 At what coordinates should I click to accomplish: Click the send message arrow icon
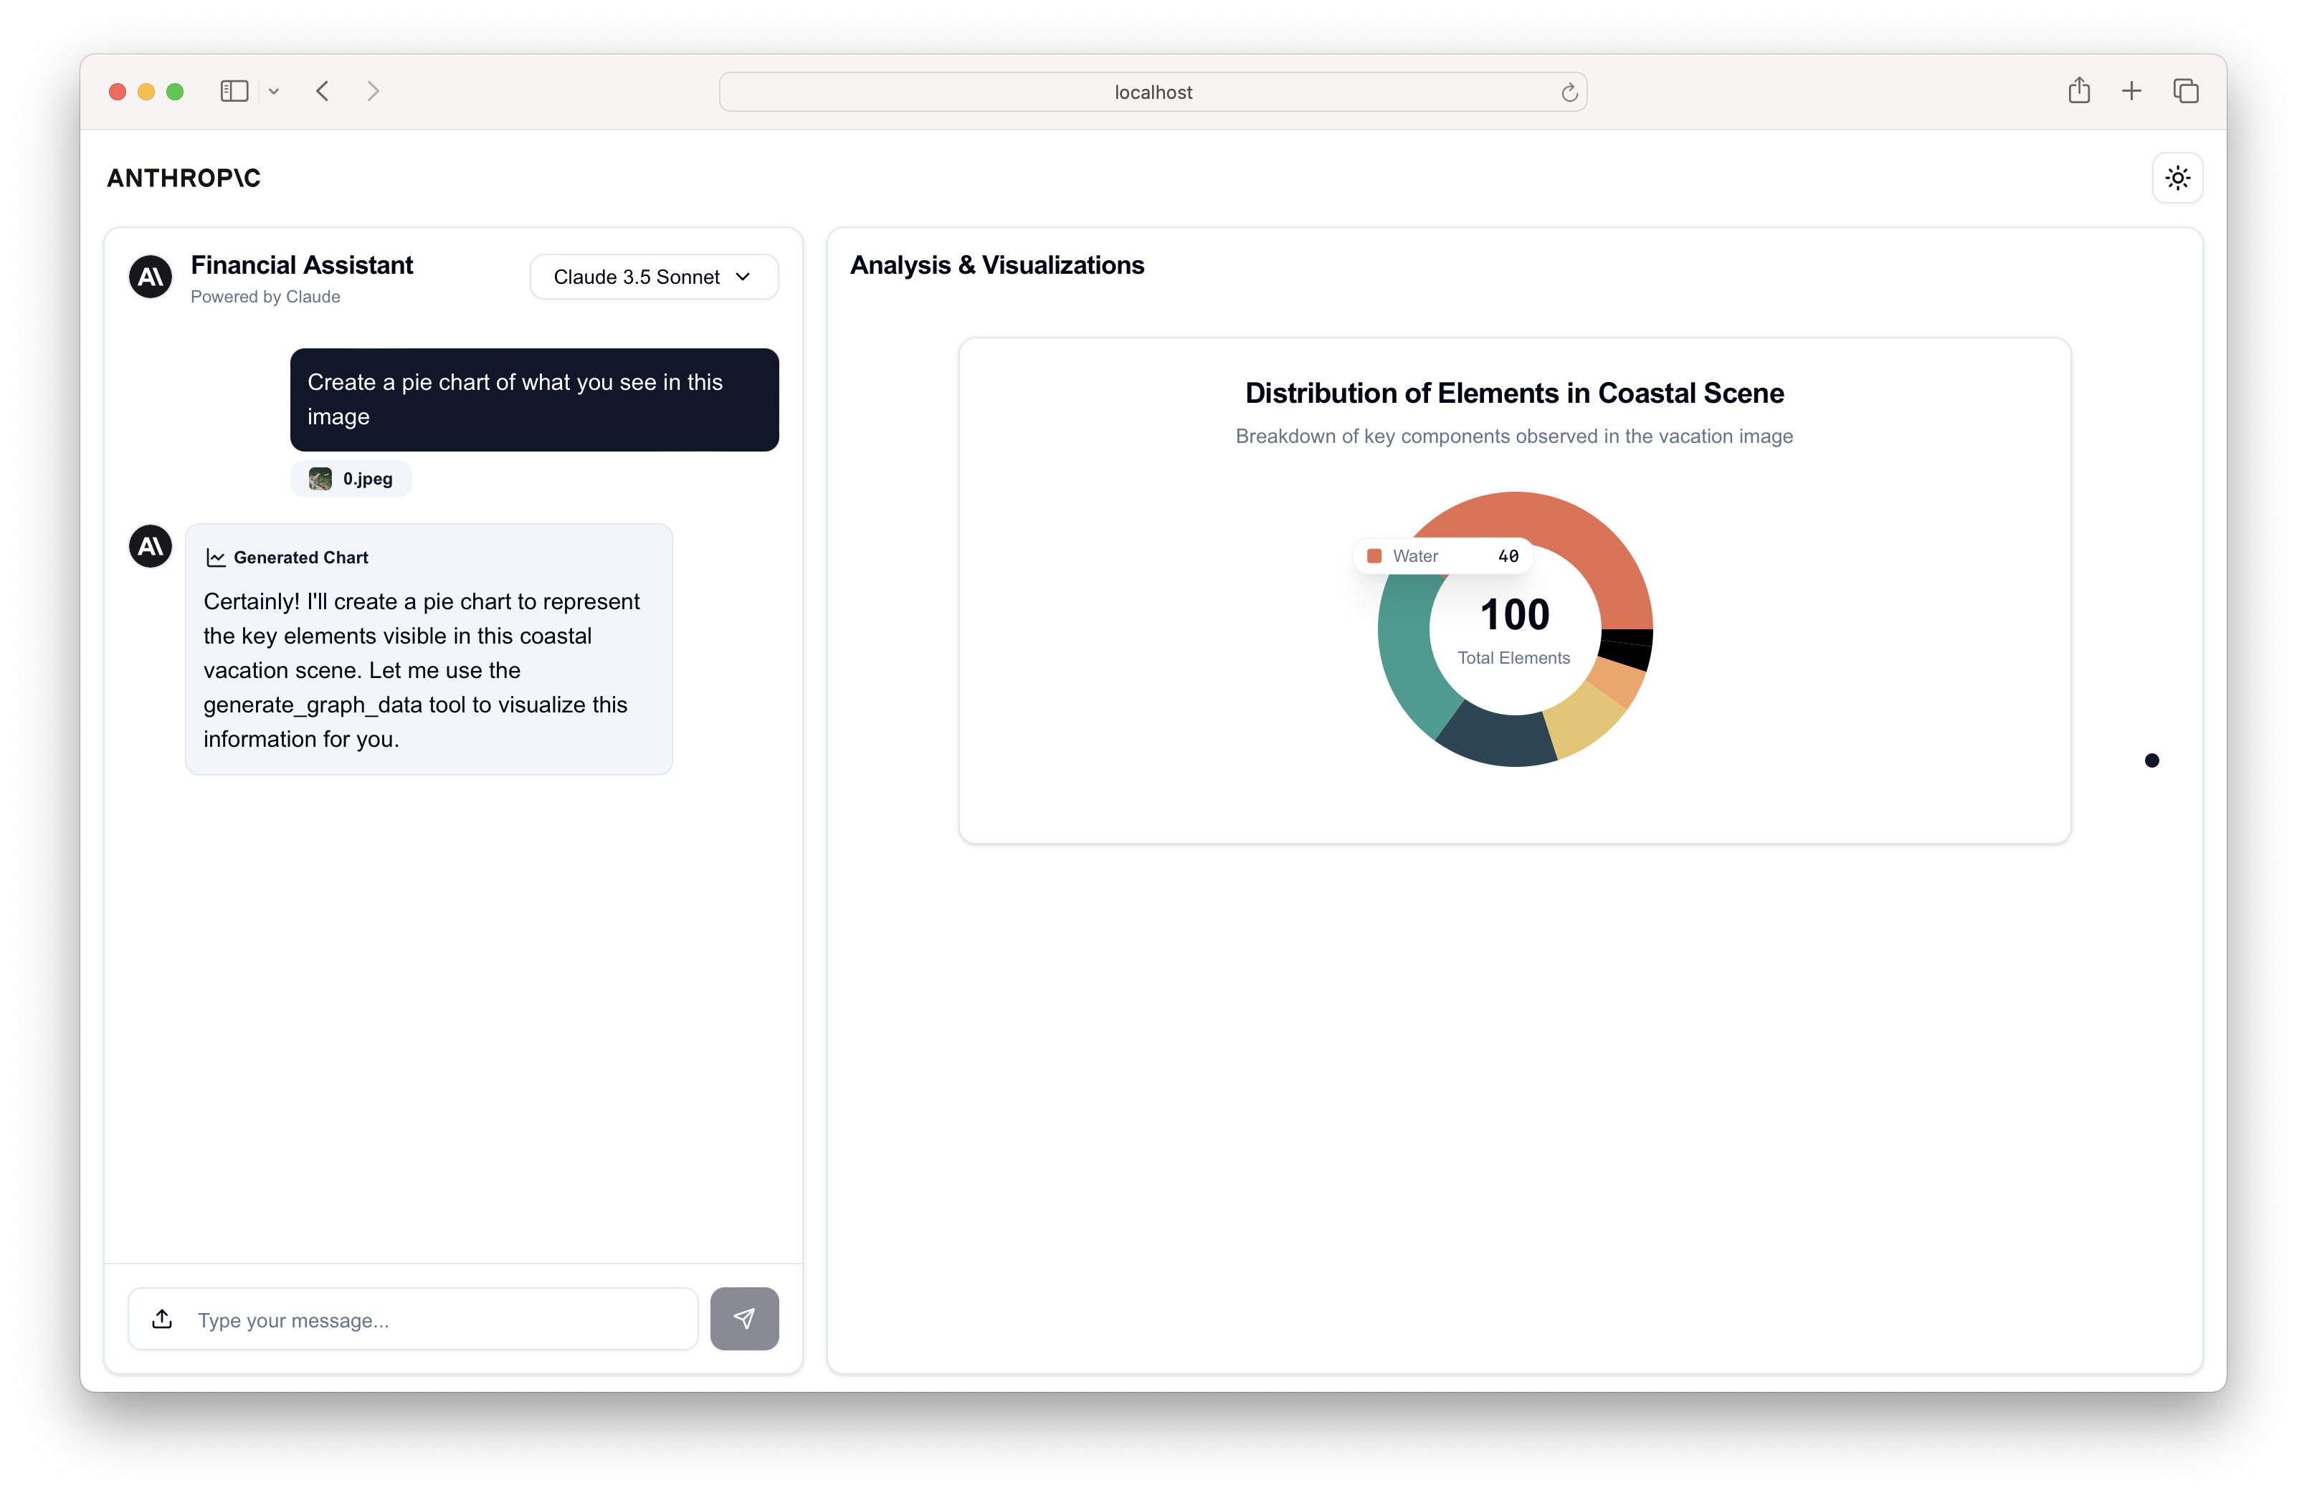(x=743, y=1320)
